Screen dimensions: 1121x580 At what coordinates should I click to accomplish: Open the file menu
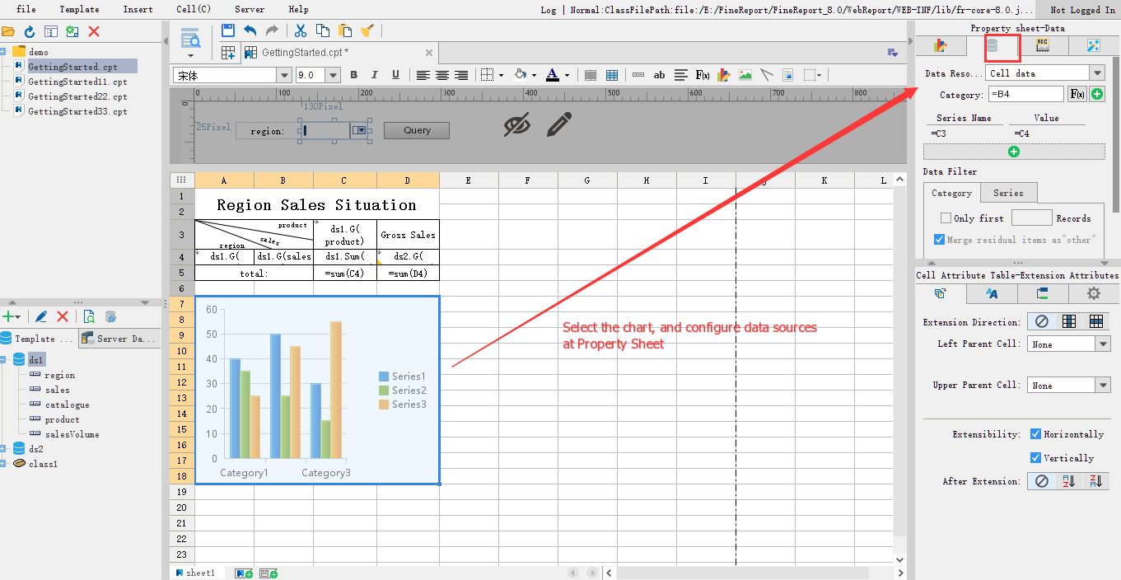click(26, 9)
